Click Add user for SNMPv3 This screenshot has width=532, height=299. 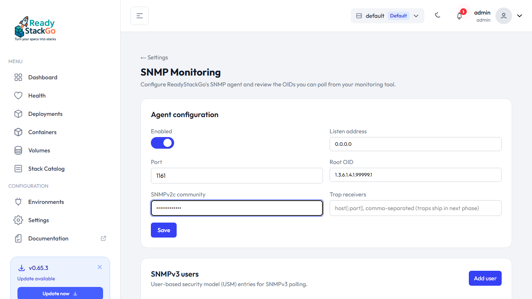click(x=485, y=278)
